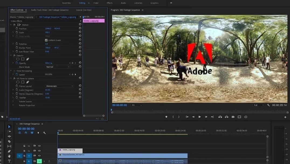Image resolution: width=290 pixels, height=164 pixels.
Task: Open Fit zoom level dropdown
Action: coord(137,105)
